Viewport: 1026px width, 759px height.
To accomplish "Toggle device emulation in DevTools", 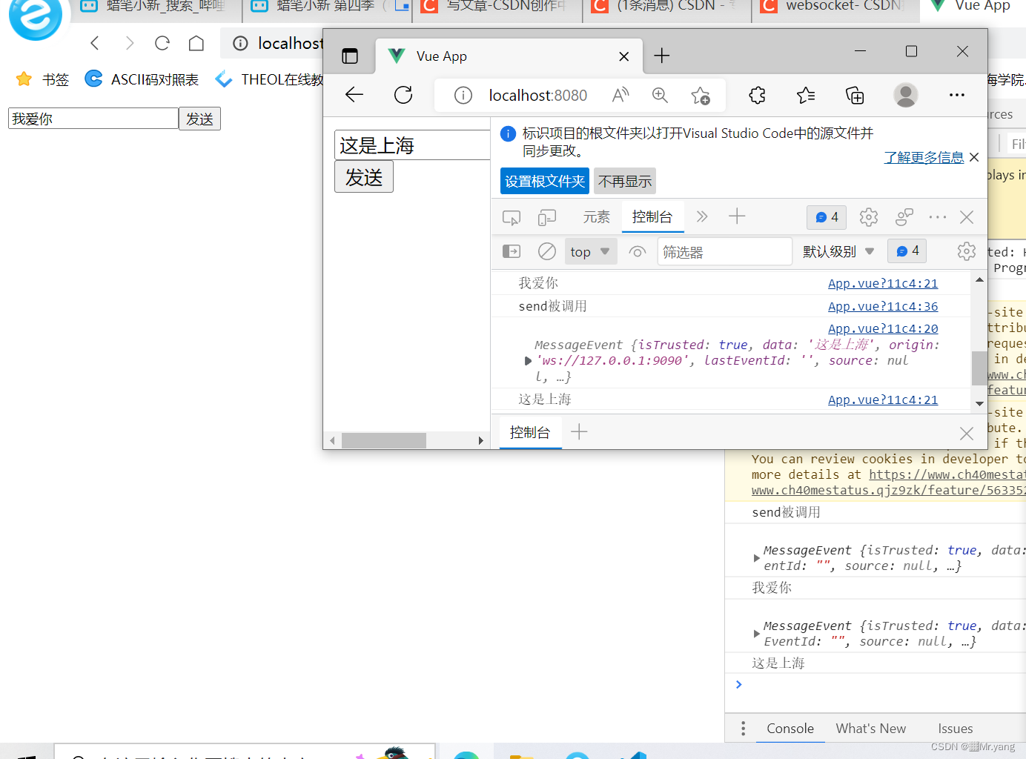I will coord(547,217).
